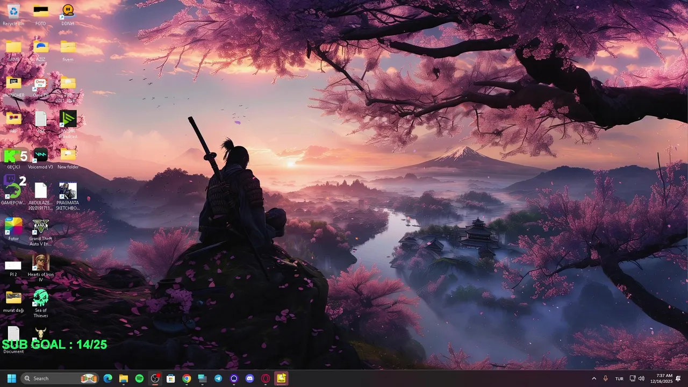The image size is (688, 387).
Task: Open the TUR input language switcher
Action: [x=619, y=378]
